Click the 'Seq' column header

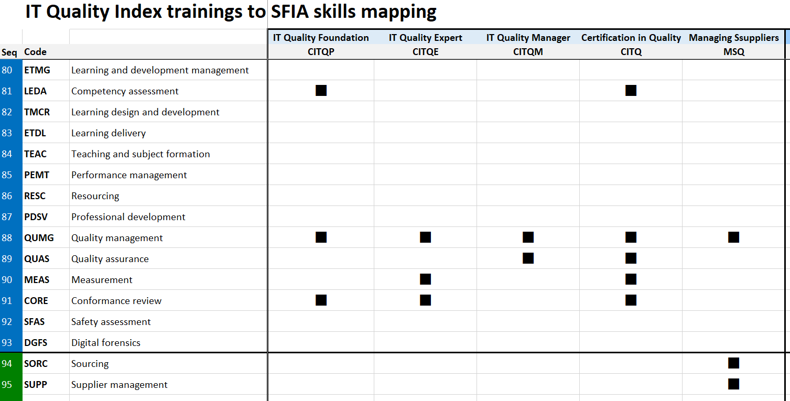click(x=9, y=52)
